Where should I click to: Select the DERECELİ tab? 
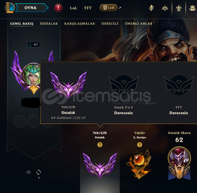pyautogui.click(x=110, y=24)
